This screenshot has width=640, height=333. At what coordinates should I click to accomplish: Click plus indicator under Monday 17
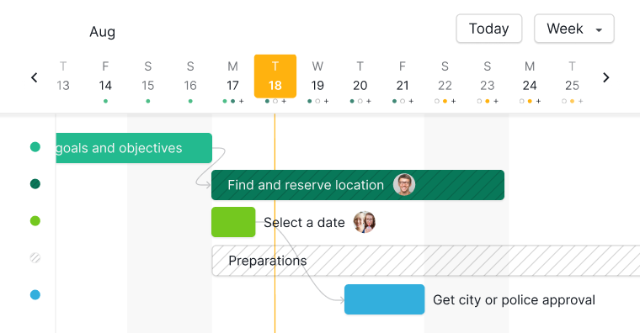241,101
